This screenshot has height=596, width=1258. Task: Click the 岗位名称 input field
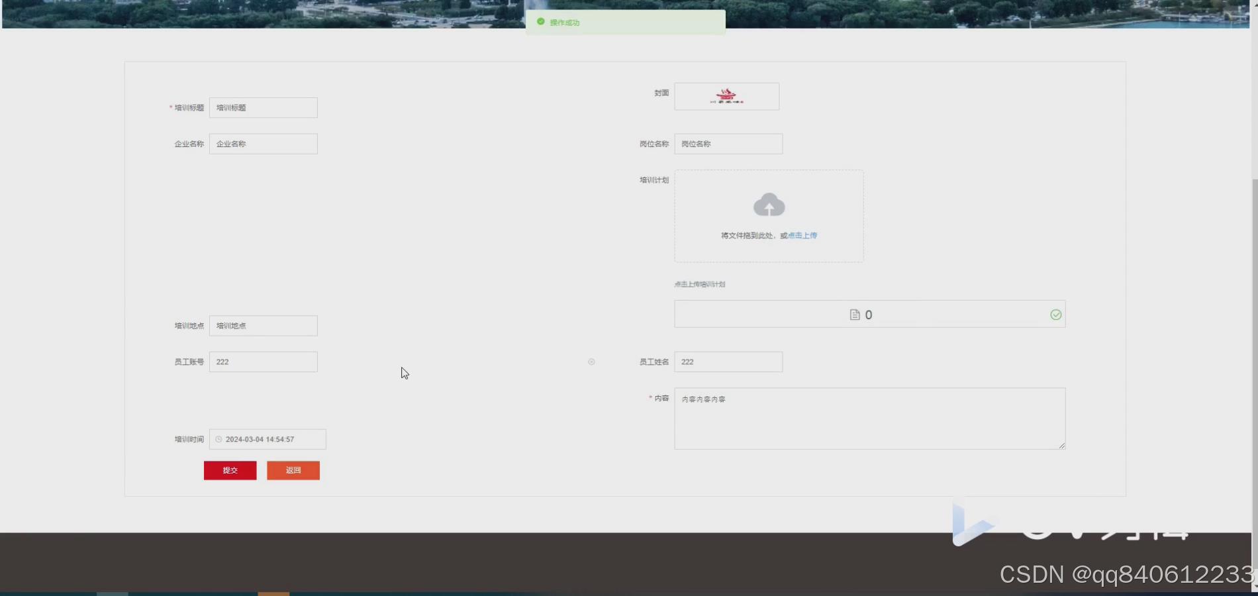pos(728,144)
